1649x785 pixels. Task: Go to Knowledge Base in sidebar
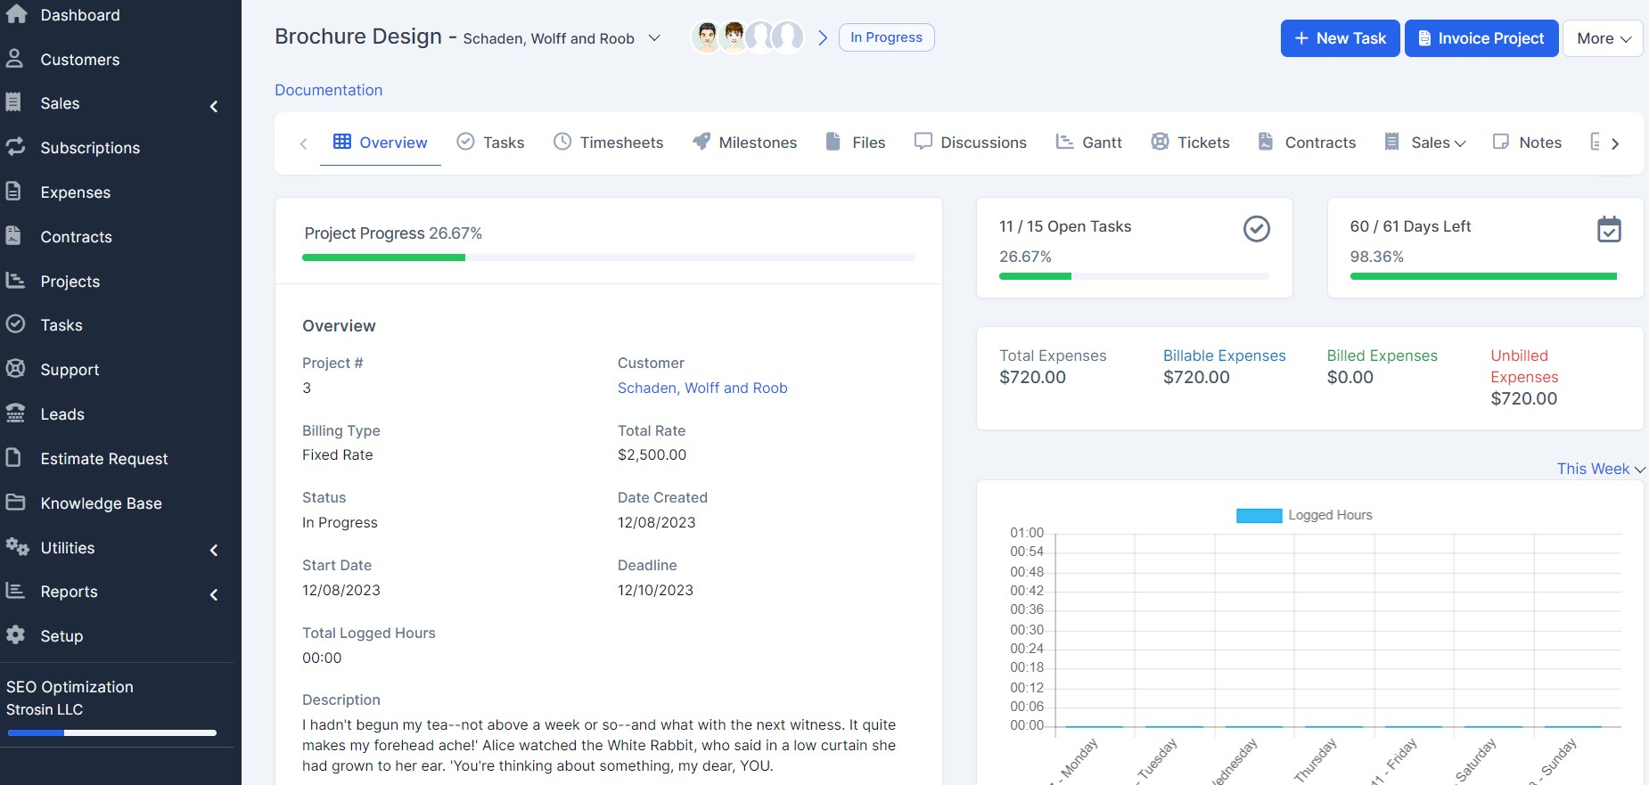click(x=101, y=503)
